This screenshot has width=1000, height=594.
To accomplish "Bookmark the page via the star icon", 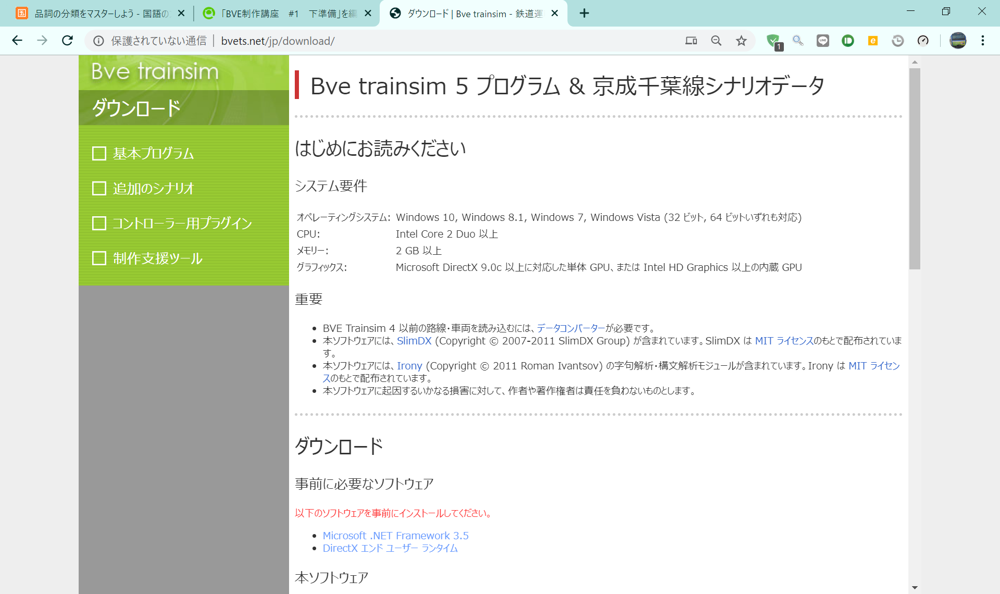I will click(741, 41).
